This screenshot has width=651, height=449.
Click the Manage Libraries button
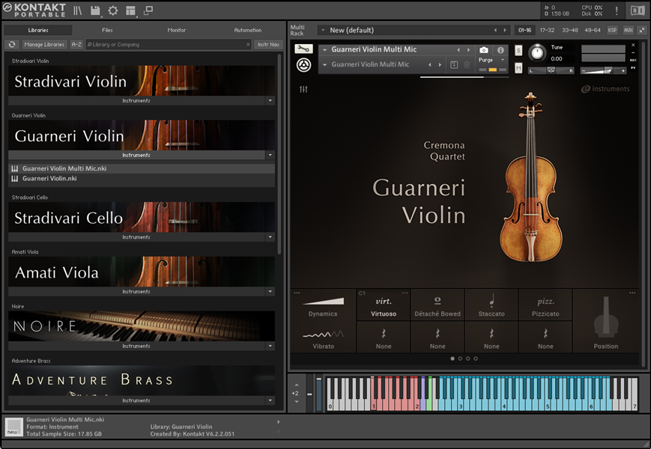(x=44, y=44)
